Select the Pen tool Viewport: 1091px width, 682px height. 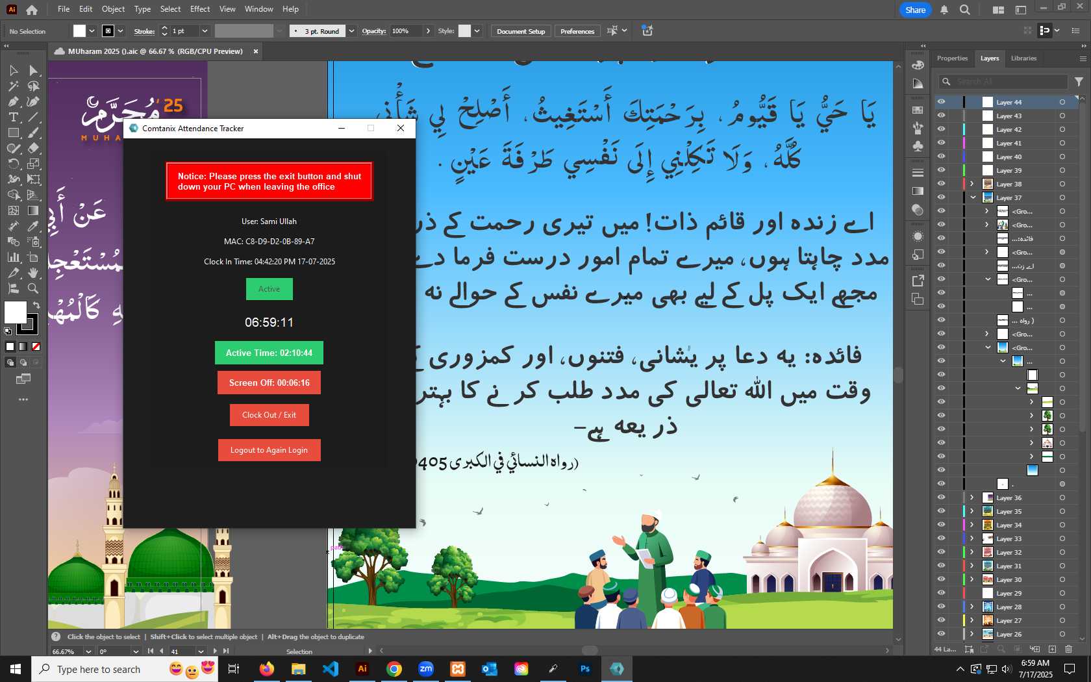[13, 101]
